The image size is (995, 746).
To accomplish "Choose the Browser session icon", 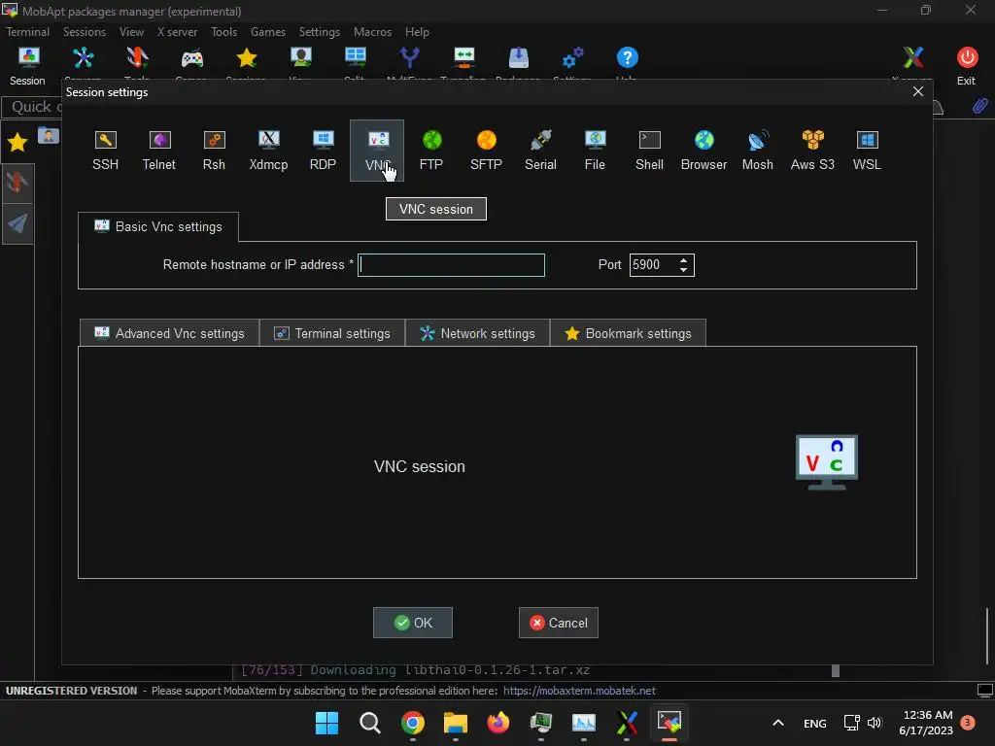I will coord(703,151).
